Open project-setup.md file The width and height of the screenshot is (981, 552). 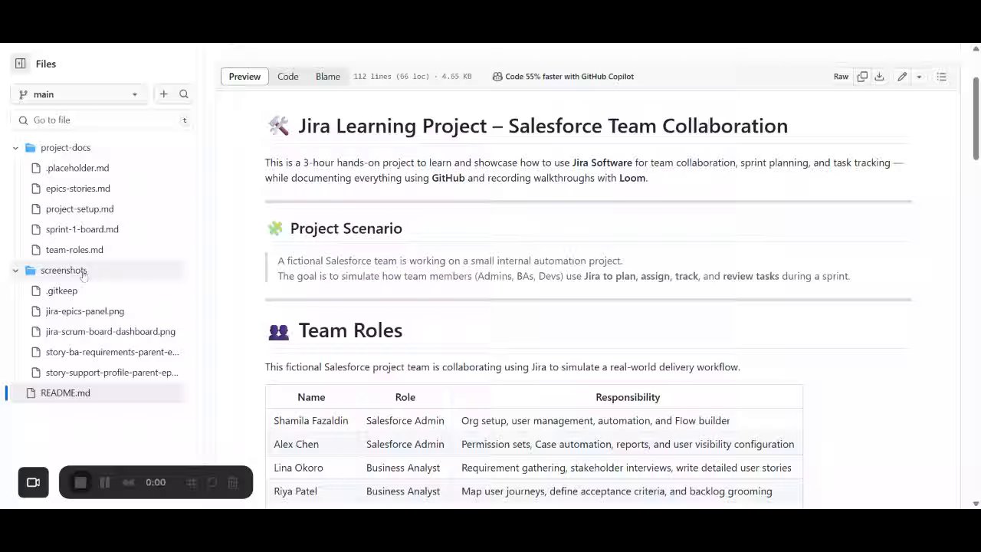[x=80, y=209]
